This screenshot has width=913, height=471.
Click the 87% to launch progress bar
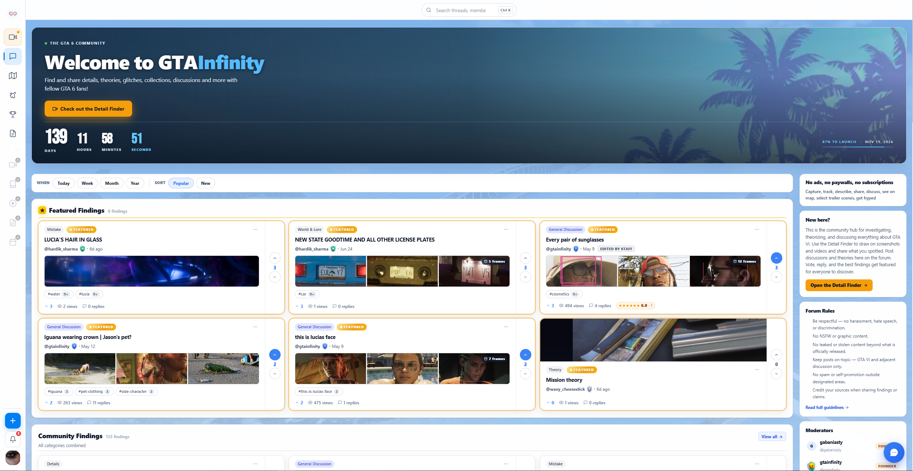tap(858, 147)
